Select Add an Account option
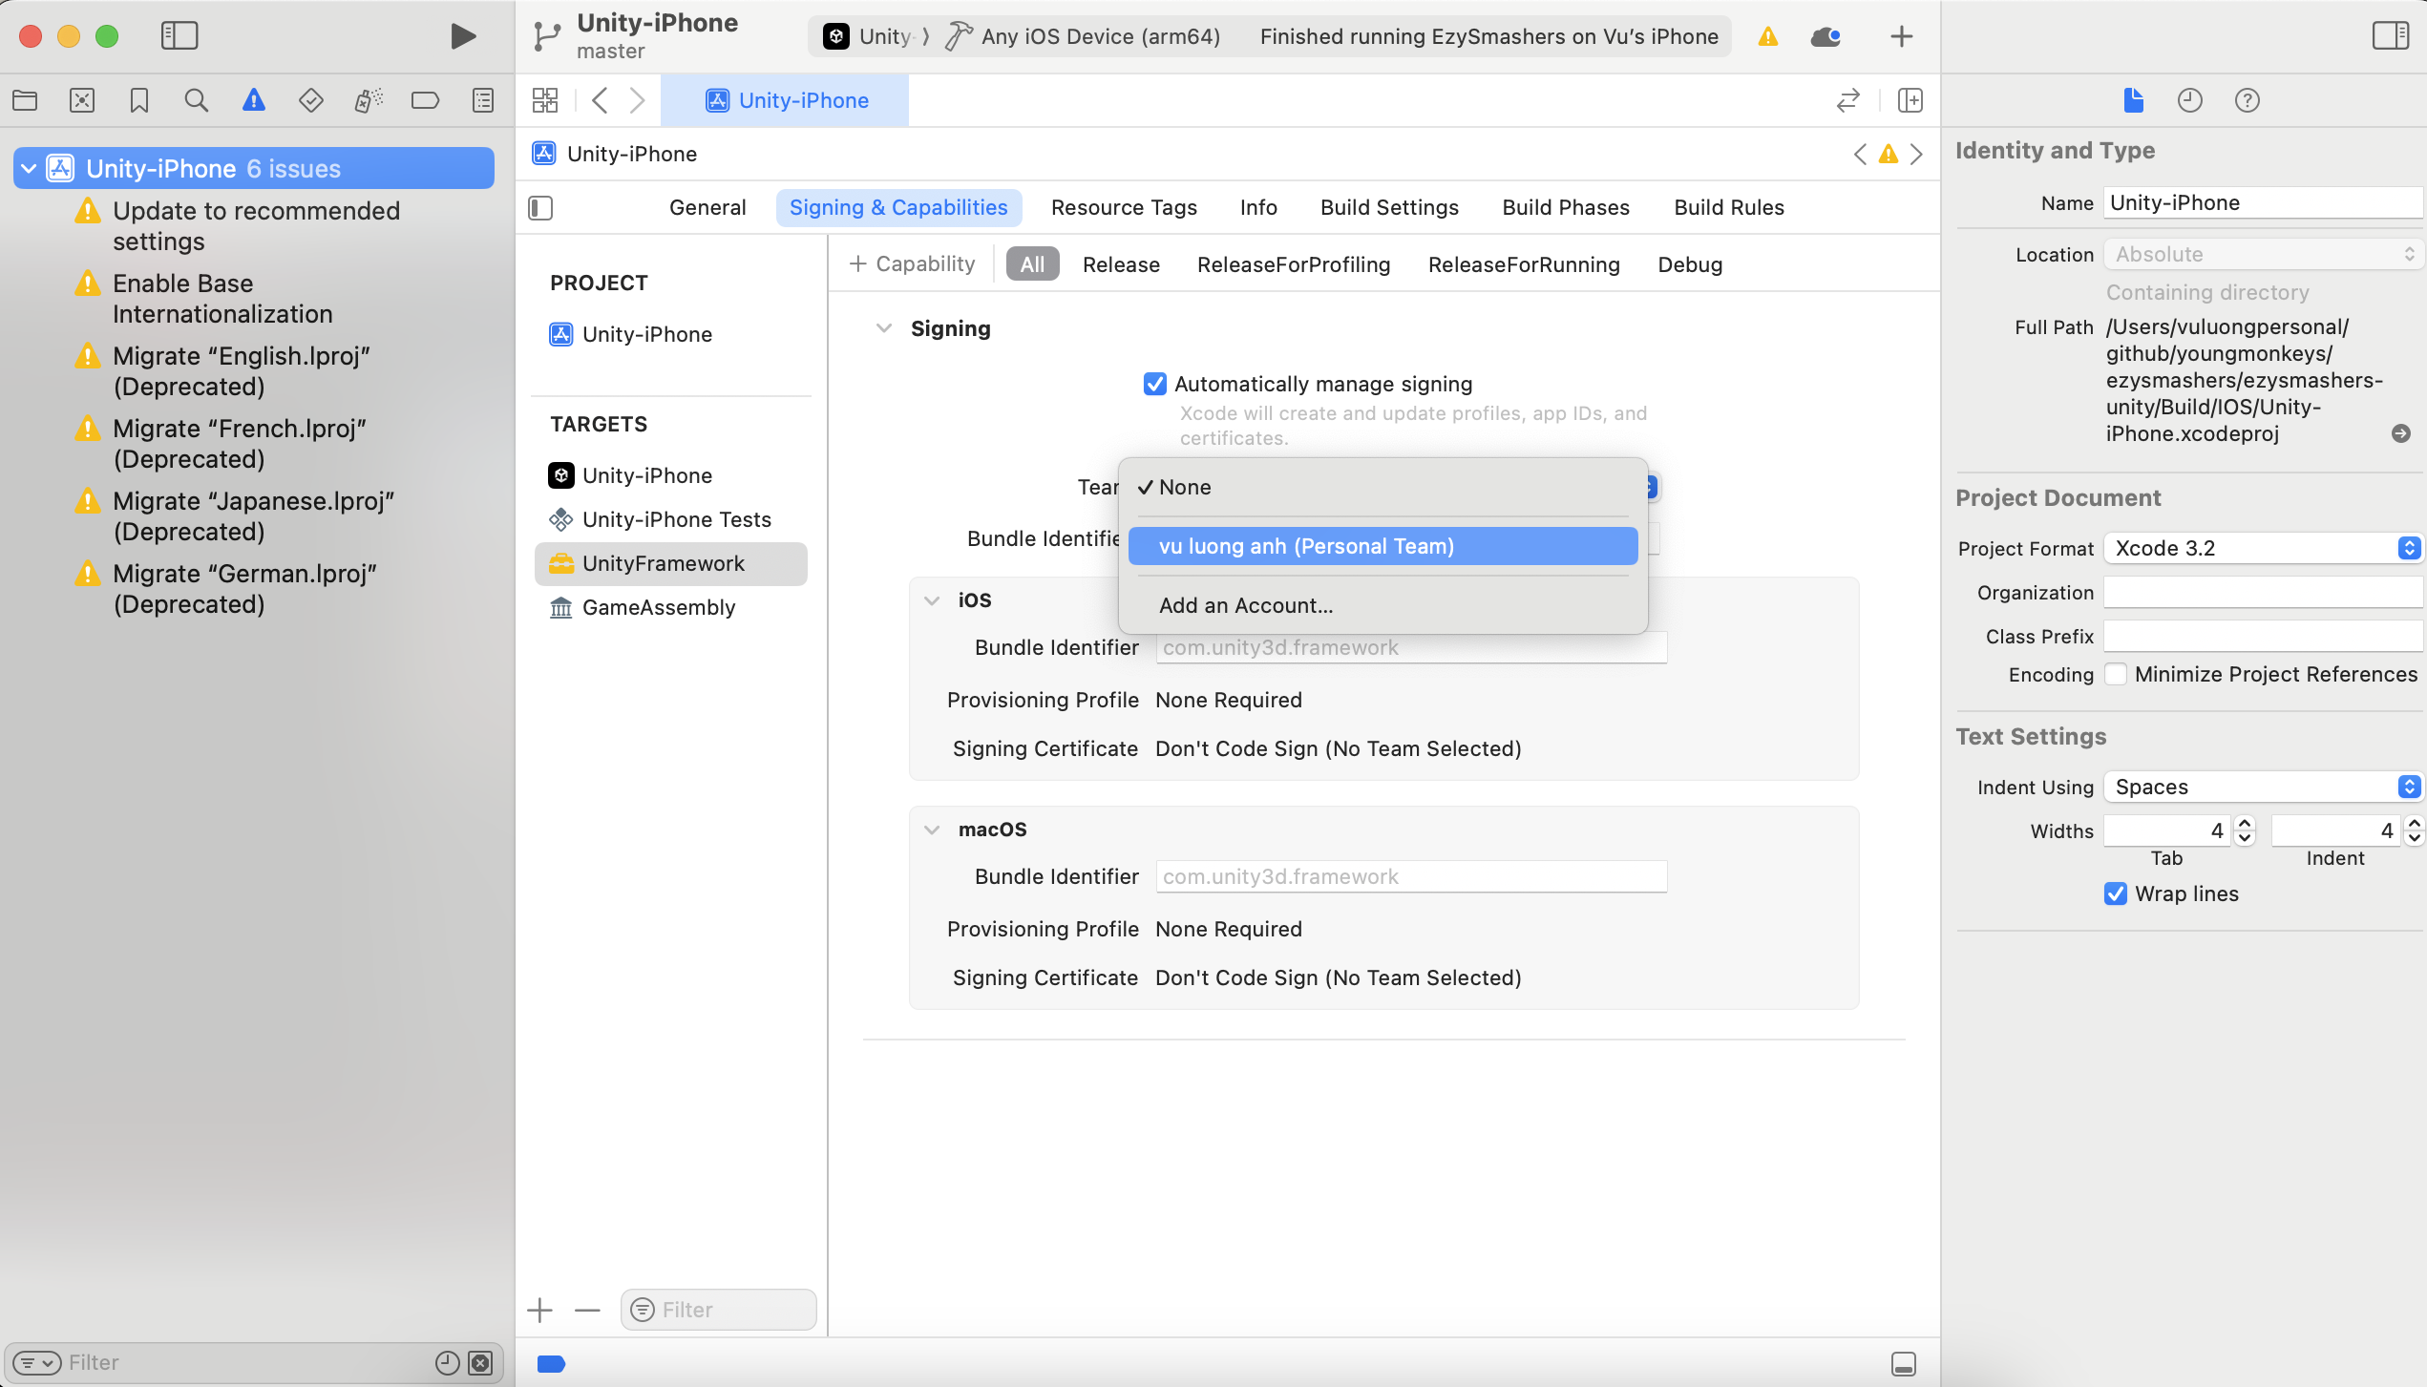 [x=1247, y=603]
